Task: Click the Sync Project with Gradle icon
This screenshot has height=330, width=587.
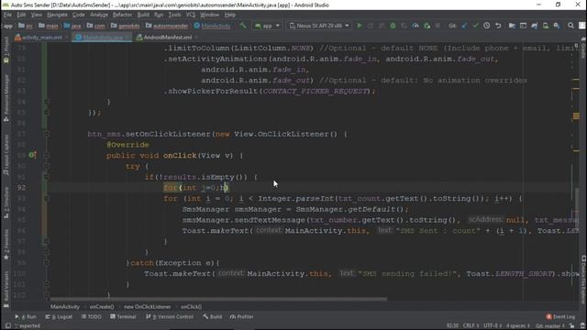Action: [534, 26]
